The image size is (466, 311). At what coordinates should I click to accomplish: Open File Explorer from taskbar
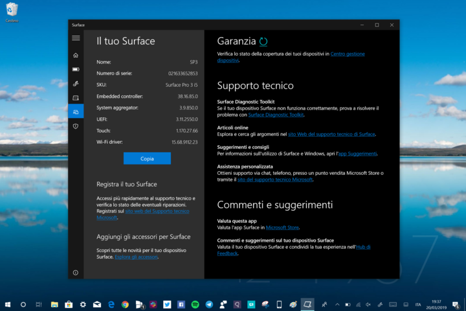54,305
